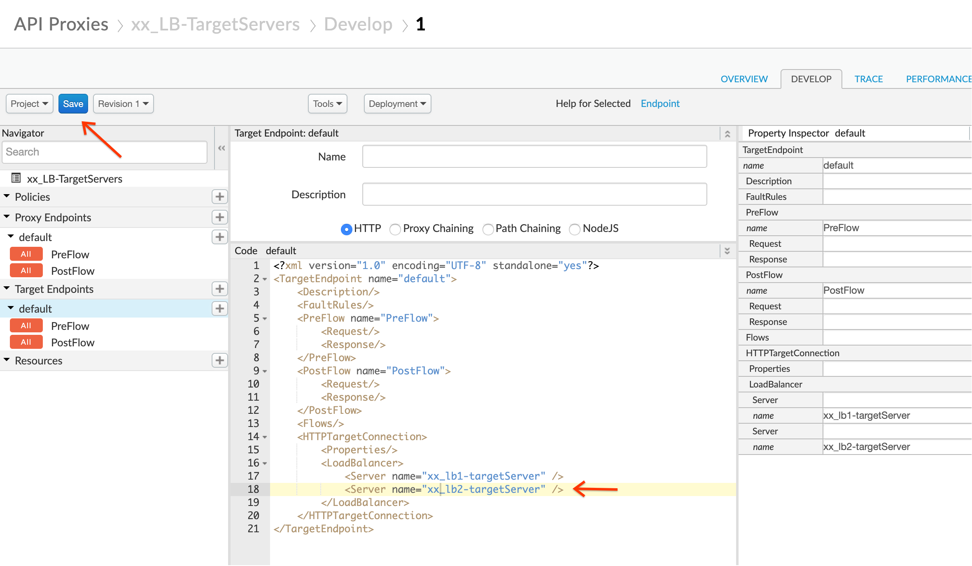This screenshot has width=972, height=566.
Task: Fold the PreFlow element at code line 5
Action: click(x=265, y=319)
